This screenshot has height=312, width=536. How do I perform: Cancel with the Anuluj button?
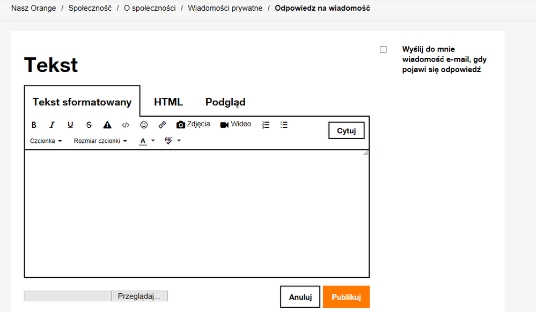pyautogui.click(x=300, y=296)
